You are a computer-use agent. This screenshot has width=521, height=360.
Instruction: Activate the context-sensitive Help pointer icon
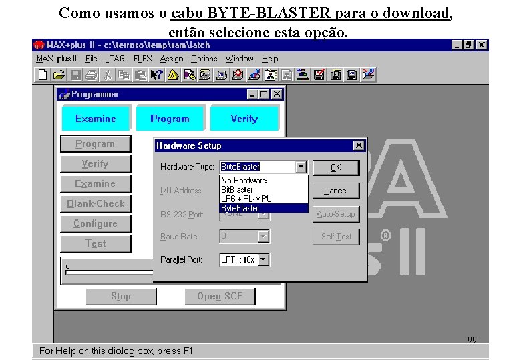pyautogui.click(x=156, y=75)
